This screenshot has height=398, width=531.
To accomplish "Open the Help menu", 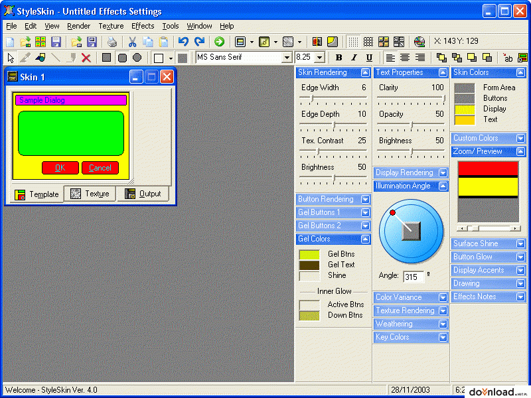I will click(226, 26).
